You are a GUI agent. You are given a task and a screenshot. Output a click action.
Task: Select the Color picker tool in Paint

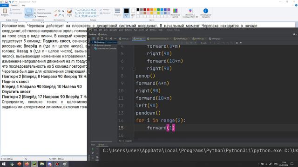coord(59,15)
